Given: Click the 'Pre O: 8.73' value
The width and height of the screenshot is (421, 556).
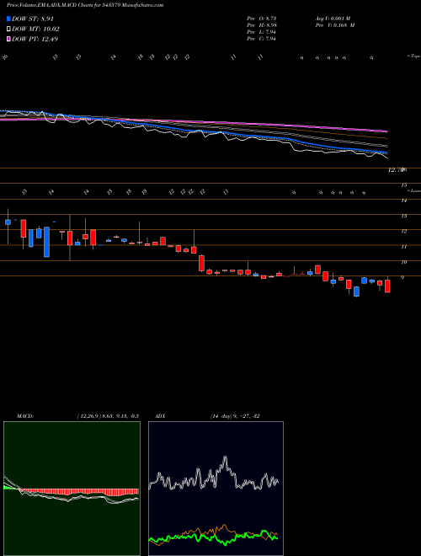Looking at the screenshot, I should 262,18.
